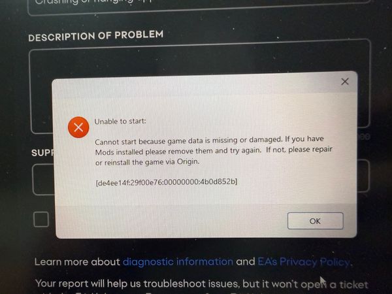Click the DESCRIPTION OF PROBLEM label
392x294 pixels.
[96, 36]
